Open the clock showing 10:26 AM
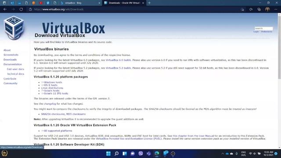The image size is (281, 158). [268, 154]
